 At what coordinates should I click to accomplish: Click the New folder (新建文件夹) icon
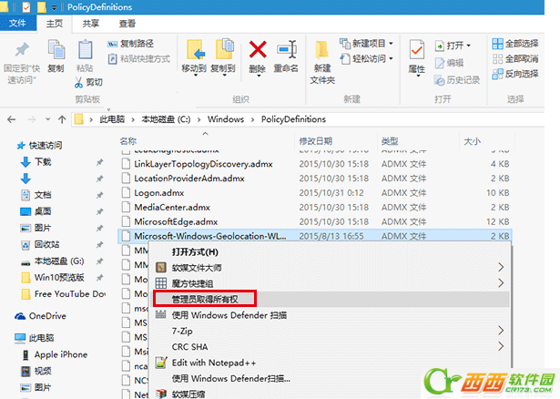tap(322, 50)
